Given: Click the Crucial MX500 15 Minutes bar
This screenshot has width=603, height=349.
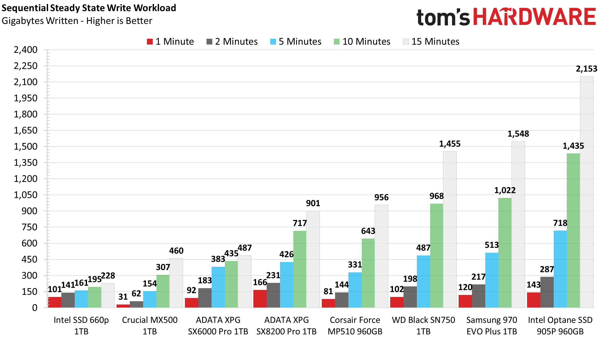Looking at the screenshot, I should tap(176, 283).
